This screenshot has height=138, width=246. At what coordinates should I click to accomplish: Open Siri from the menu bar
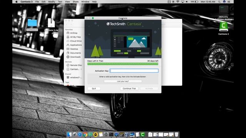[224, 2]
